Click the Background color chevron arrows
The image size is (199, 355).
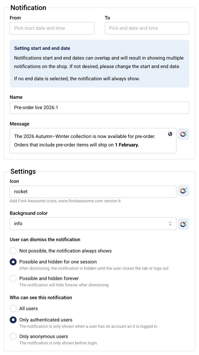click(170, 224)
